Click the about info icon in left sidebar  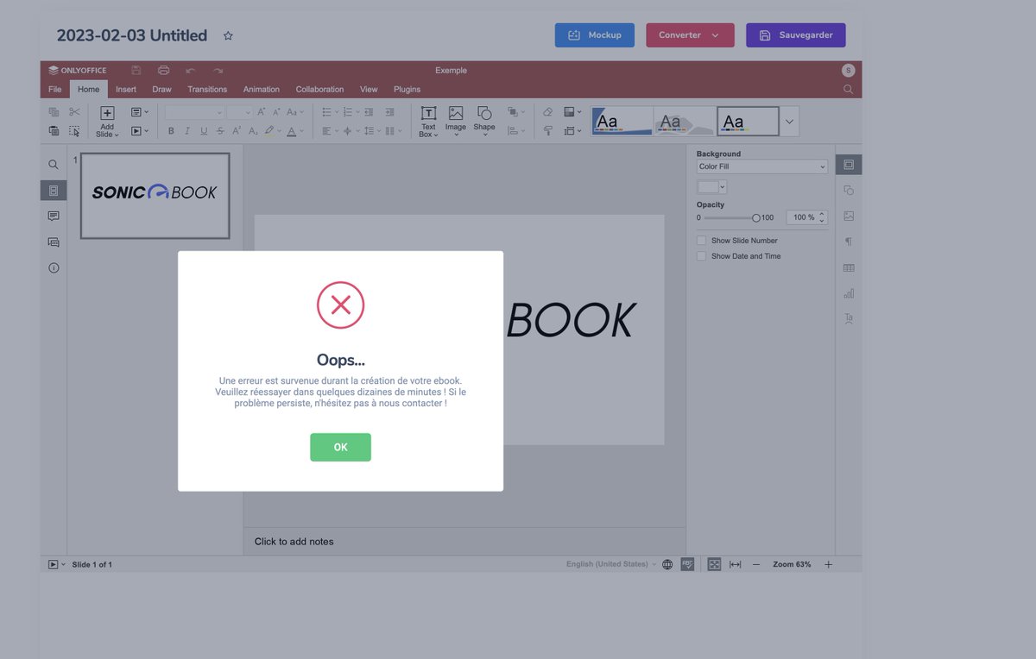pos(54,268)
